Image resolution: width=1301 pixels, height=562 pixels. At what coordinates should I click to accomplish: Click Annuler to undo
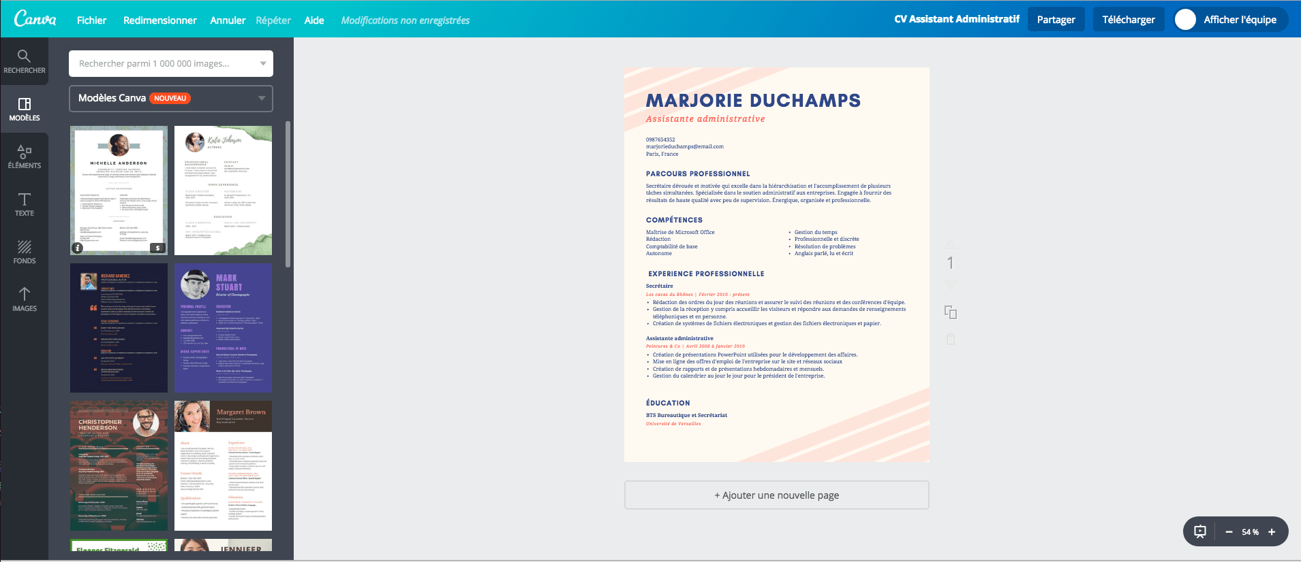pos(228,20)
